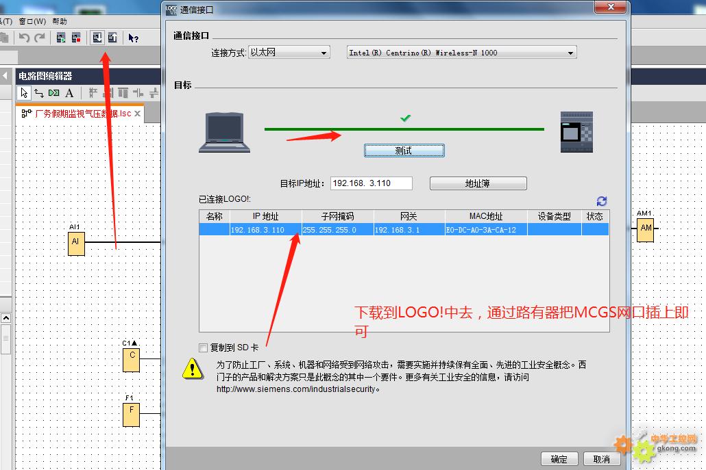Click the align left icon
Screen dimensions: 706x470
tap(93, 93)
